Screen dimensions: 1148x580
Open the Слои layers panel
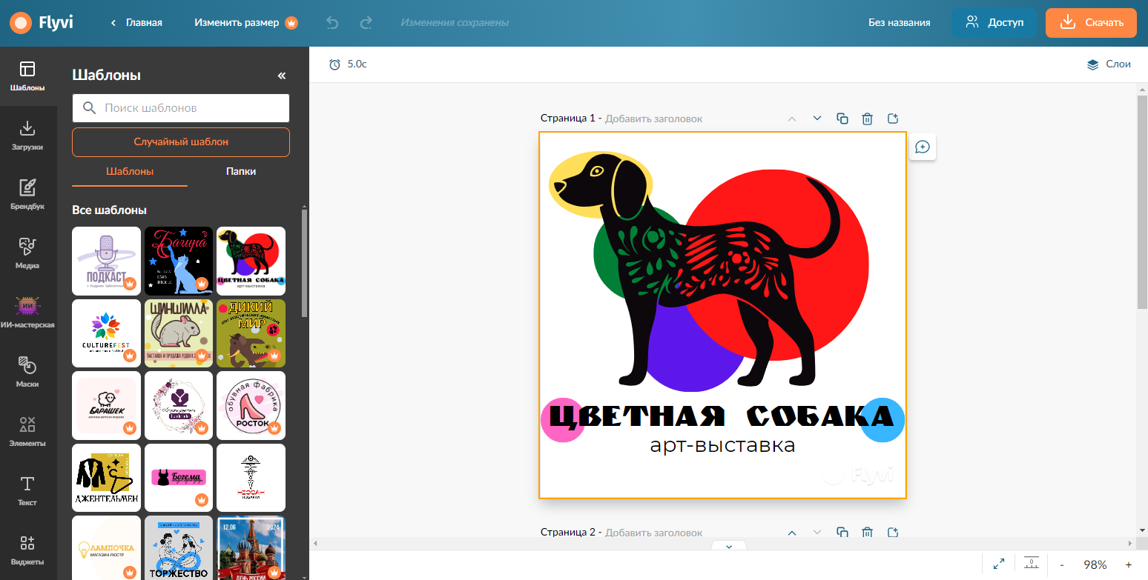click(1109, 64)
